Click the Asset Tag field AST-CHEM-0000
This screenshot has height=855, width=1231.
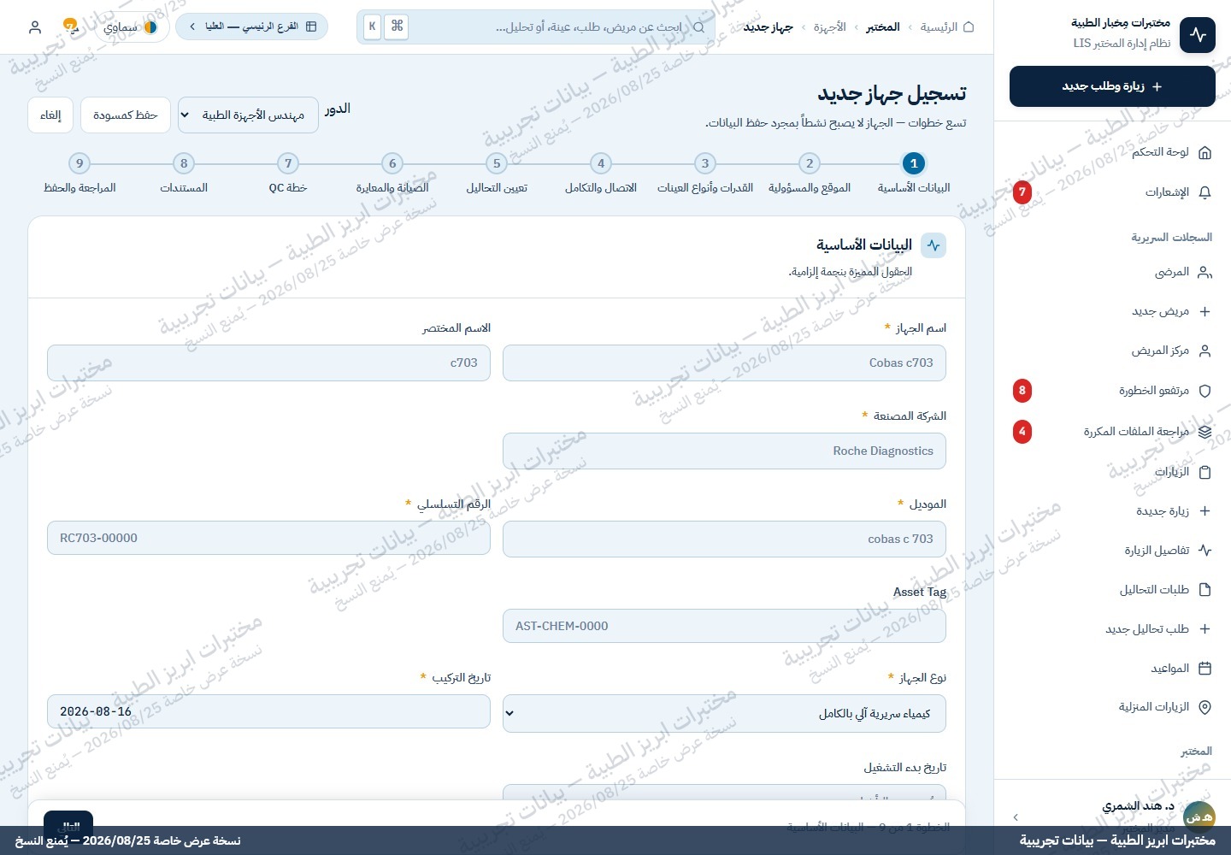[x=724, y=626]
